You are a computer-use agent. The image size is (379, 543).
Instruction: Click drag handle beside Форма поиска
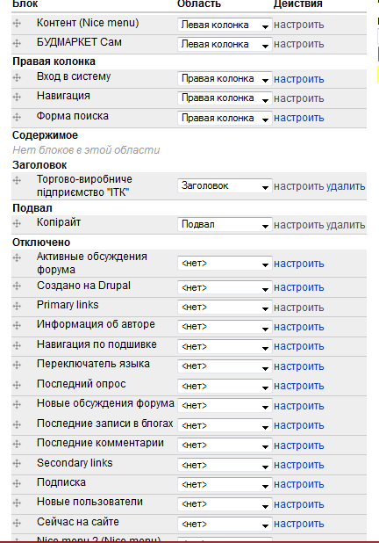(x=17, y=117)
